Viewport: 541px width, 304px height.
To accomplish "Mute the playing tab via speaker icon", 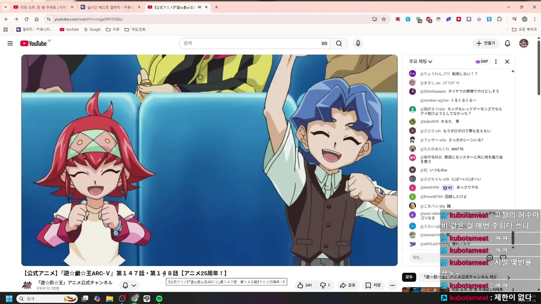I will click(199, 7).
